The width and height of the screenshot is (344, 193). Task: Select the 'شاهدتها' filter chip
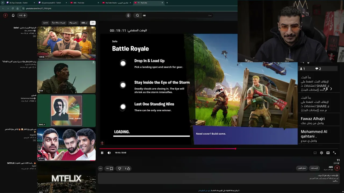[x=46, y=23]
